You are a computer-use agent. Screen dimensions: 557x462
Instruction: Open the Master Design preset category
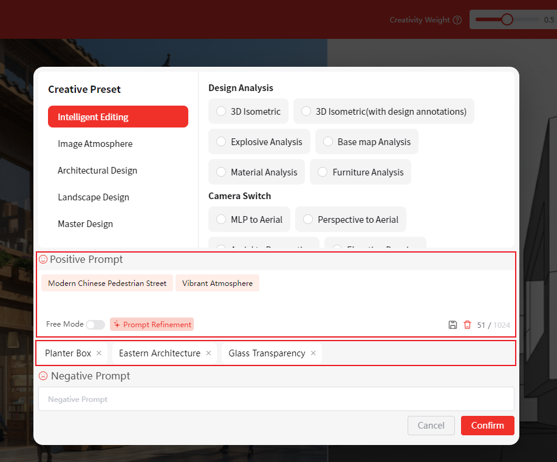coord(86,224)
